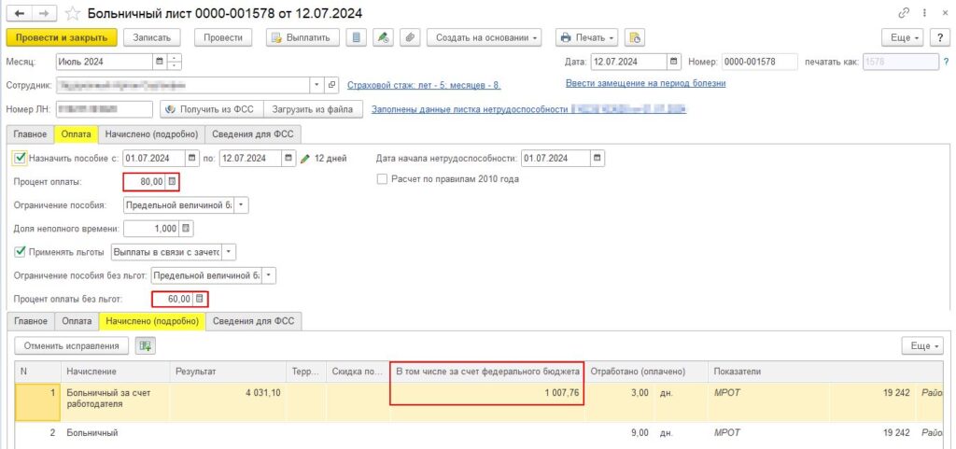Open calculator for Доля неполного времени
The image size is (956, 449).
(x=187, y=229)
